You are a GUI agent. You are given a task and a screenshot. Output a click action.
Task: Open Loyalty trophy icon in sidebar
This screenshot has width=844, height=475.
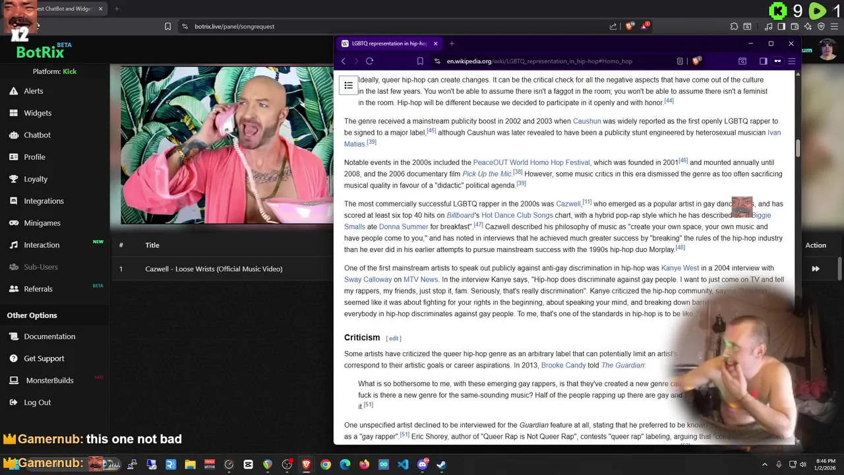[13, 179]
